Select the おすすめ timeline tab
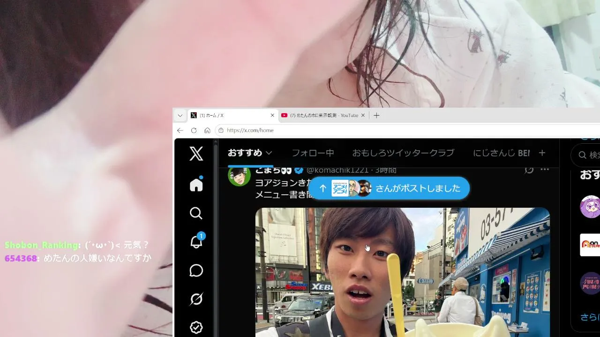Viewport: 600px width, 337px height. pos(245,153)
